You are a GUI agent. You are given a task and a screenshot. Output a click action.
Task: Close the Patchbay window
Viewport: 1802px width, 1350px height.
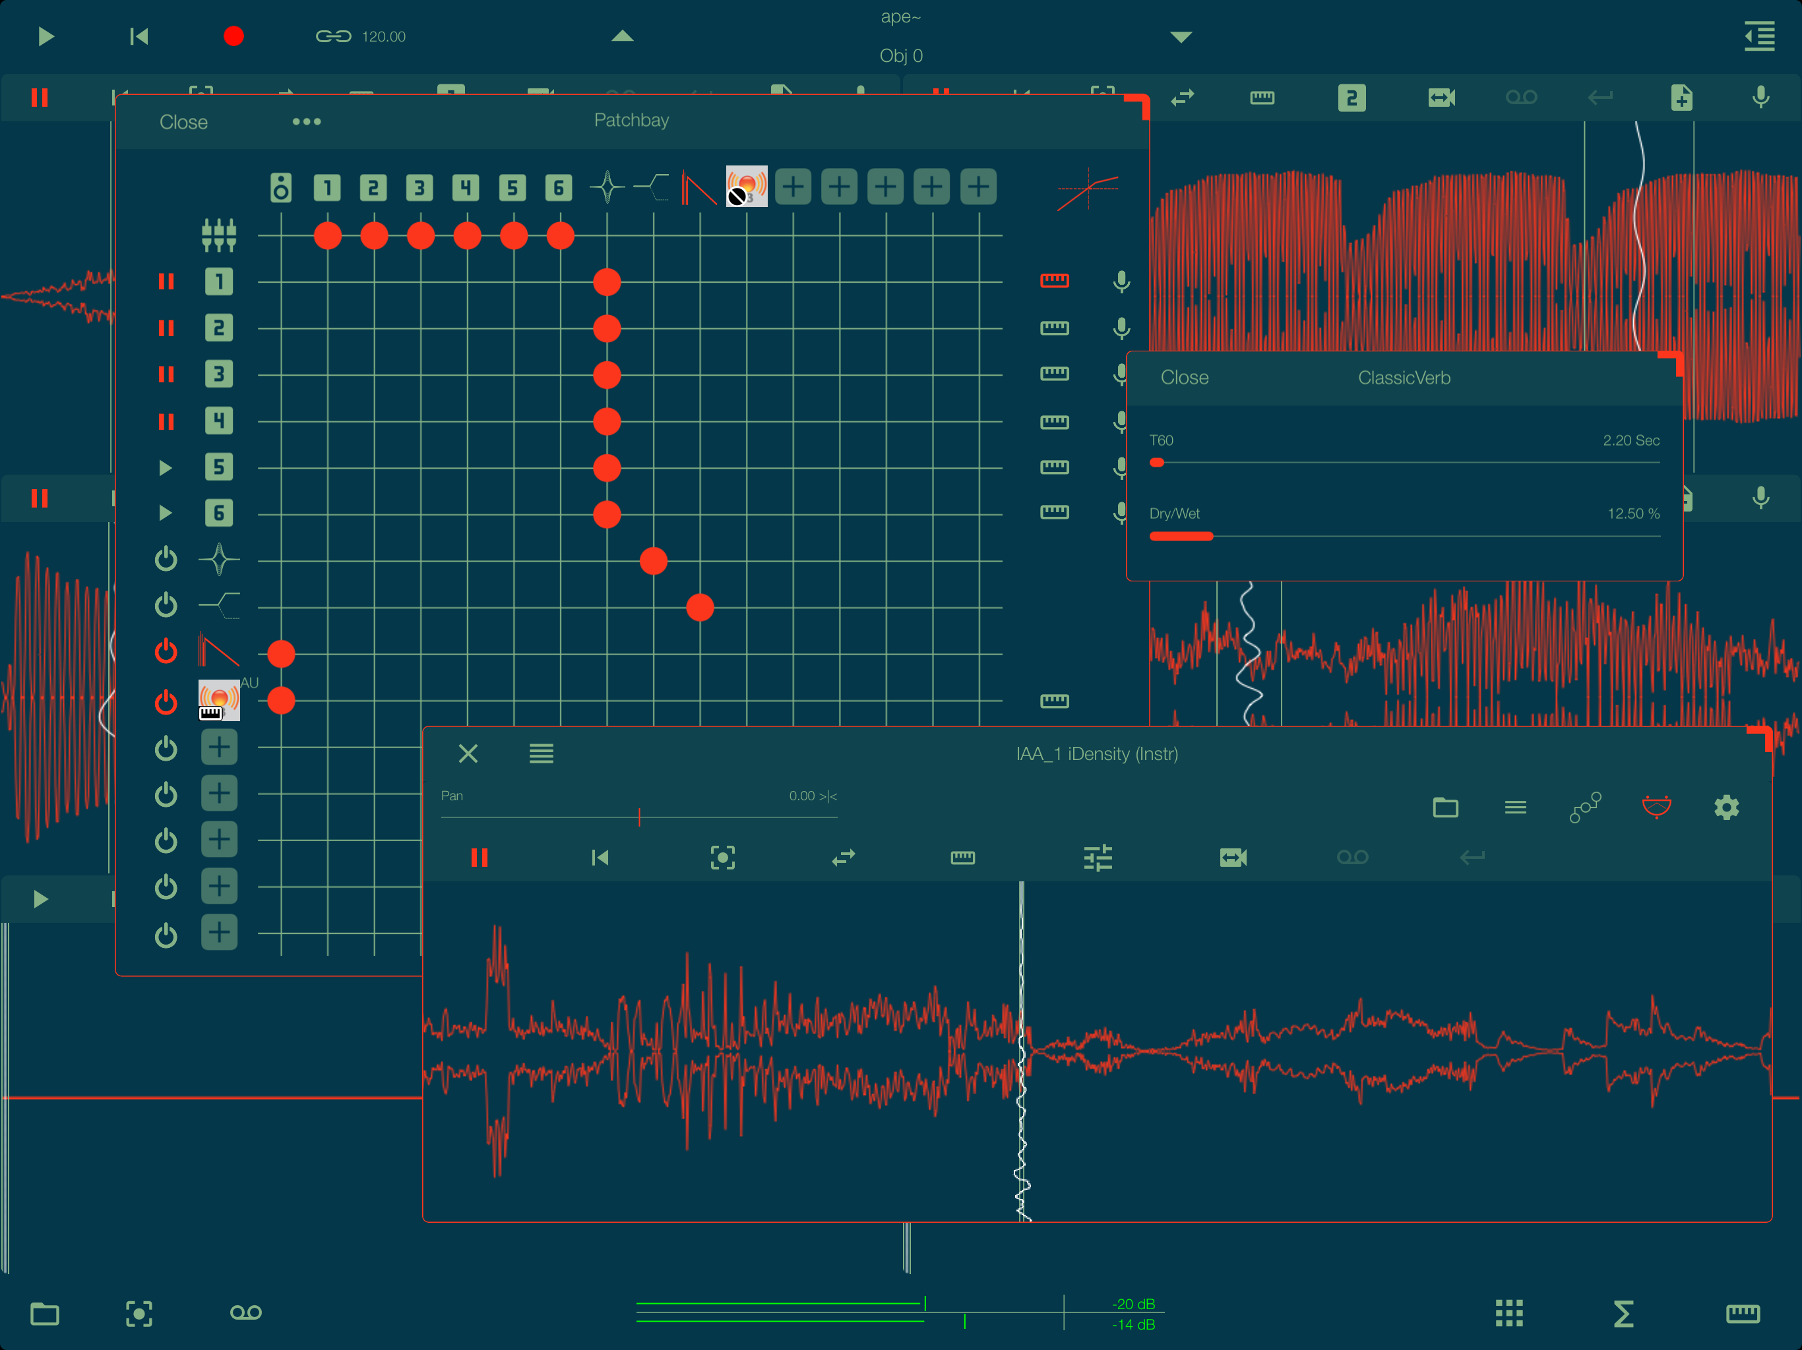point(183,122)
